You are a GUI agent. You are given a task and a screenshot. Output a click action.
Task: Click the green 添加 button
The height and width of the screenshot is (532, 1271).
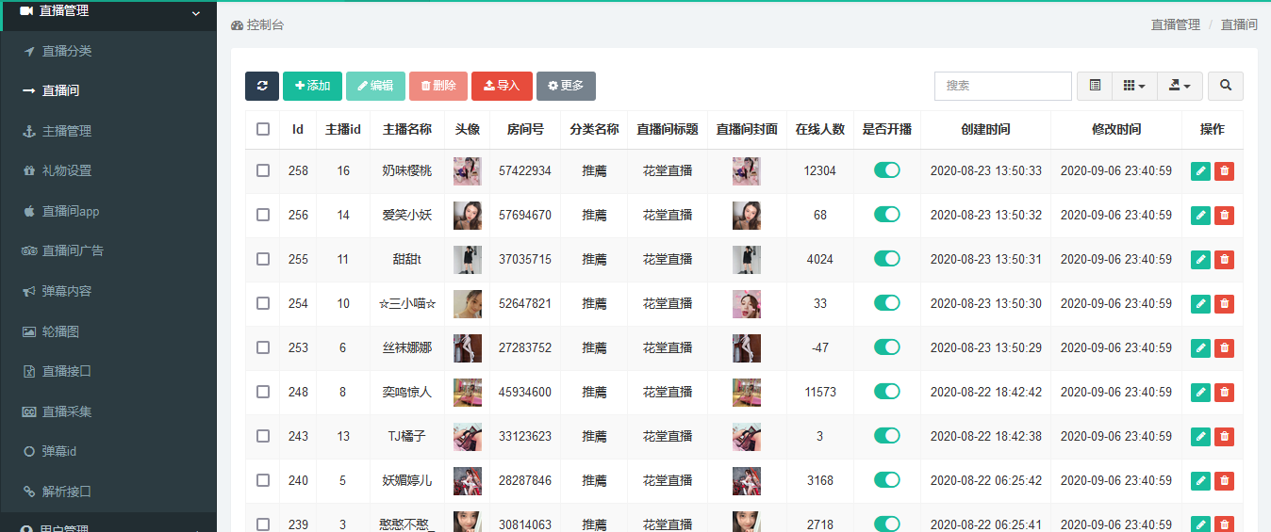(312, 86)
